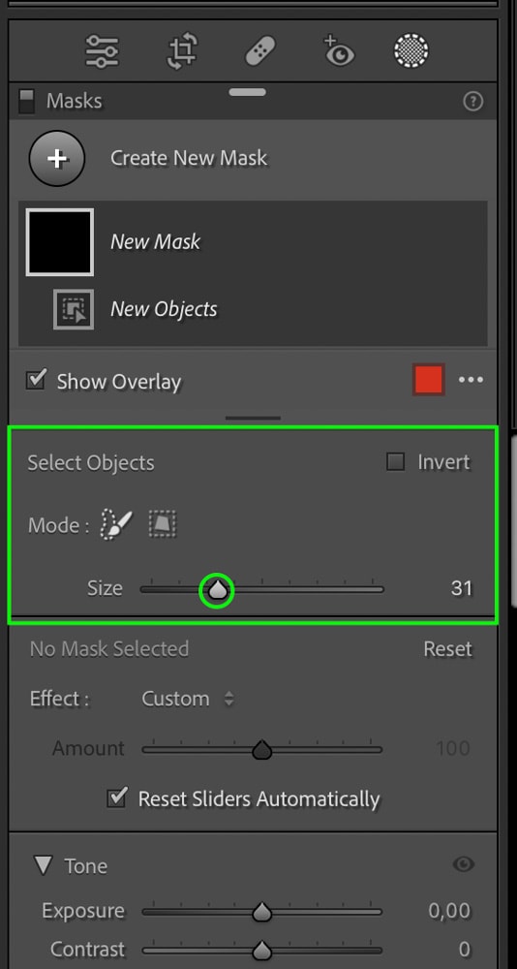
Task: Choose the rectangle select mode icon
Action: (163, 524)
